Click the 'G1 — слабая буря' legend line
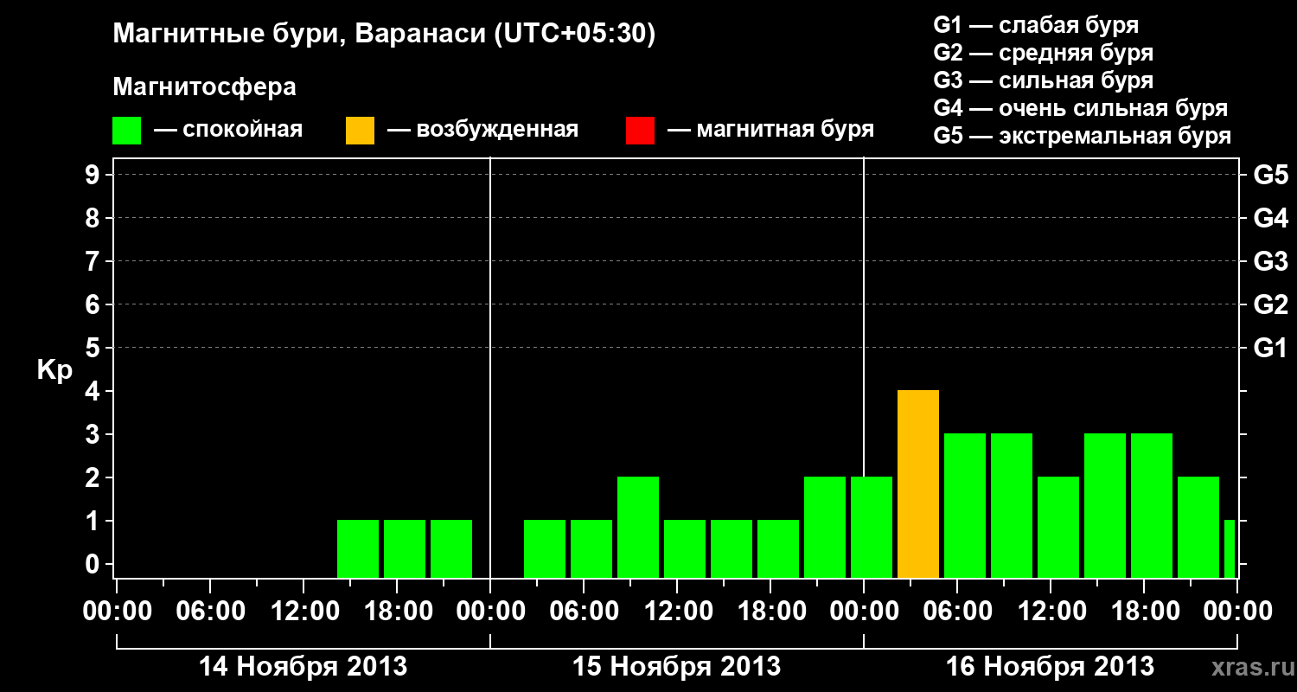This screenshot has height=692, width=1297. [x=1036, y=25]
